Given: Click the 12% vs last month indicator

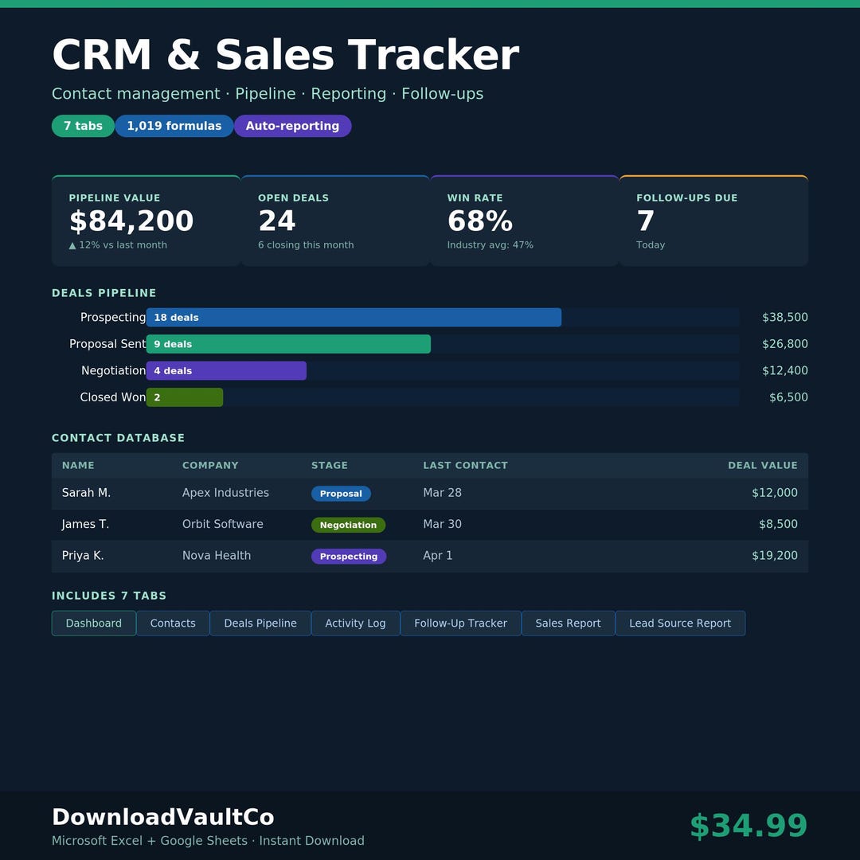Looking at the screenshot, I should tap(118, 245).
